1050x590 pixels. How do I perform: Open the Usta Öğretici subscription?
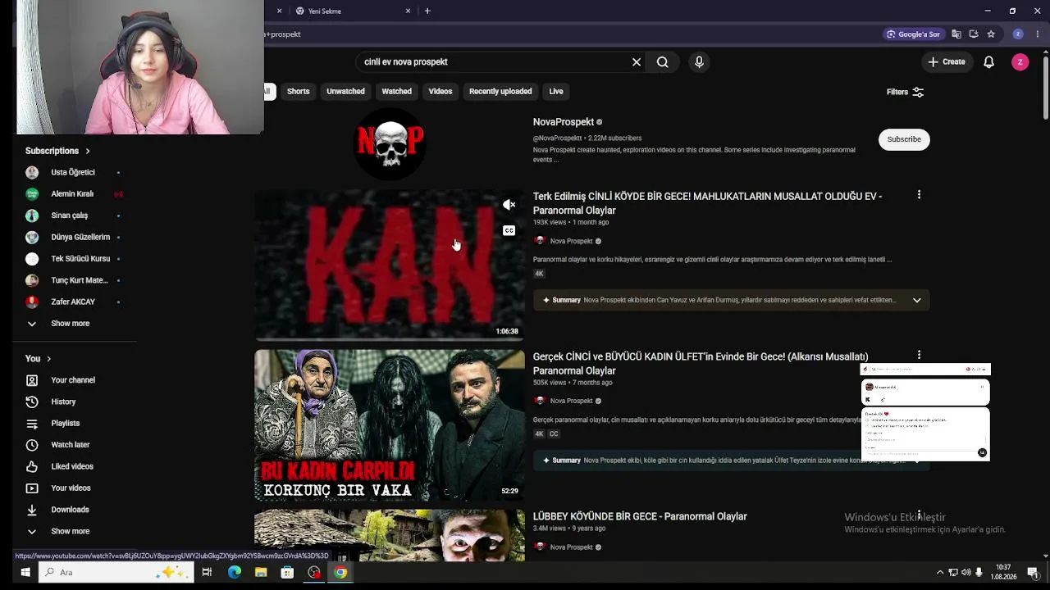[x=74, y=172]
